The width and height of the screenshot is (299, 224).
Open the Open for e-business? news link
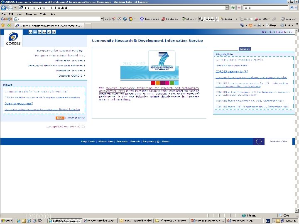[x=19, y=103]
